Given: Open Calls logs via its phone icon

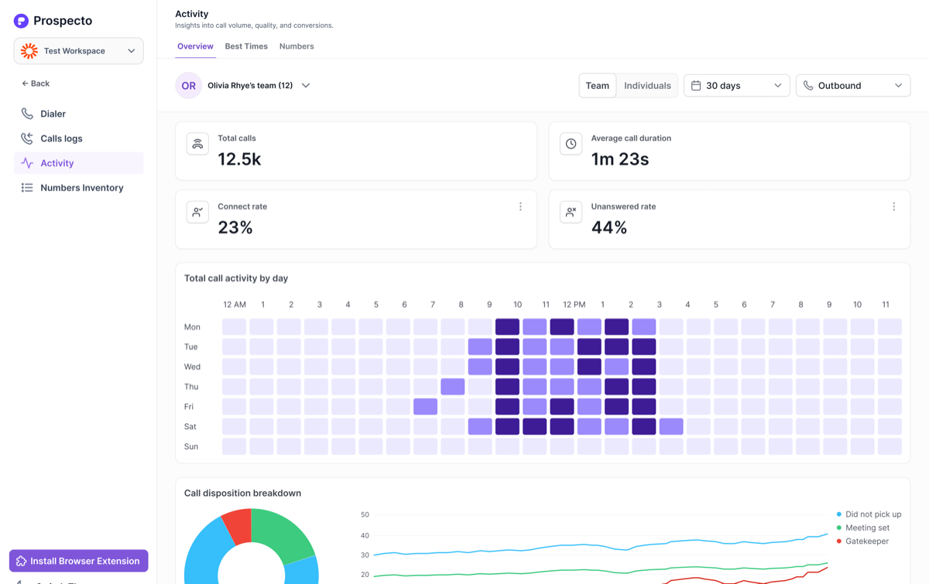Looking at the screenshot, I should 27,138.
